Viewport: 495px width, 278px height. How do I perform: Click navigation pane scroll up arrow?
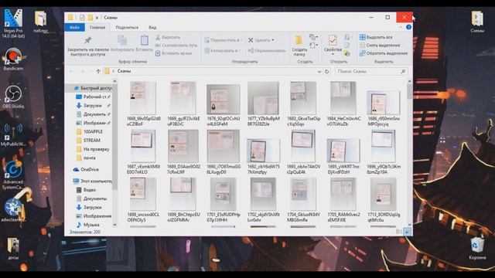pos(114,82)
